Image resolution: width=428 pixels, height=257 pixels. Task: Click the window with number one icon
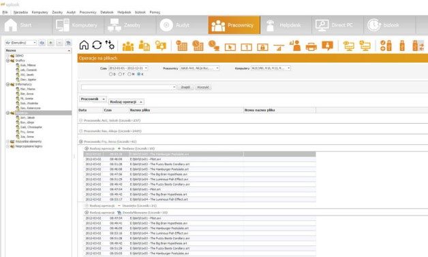click(246, 48)
